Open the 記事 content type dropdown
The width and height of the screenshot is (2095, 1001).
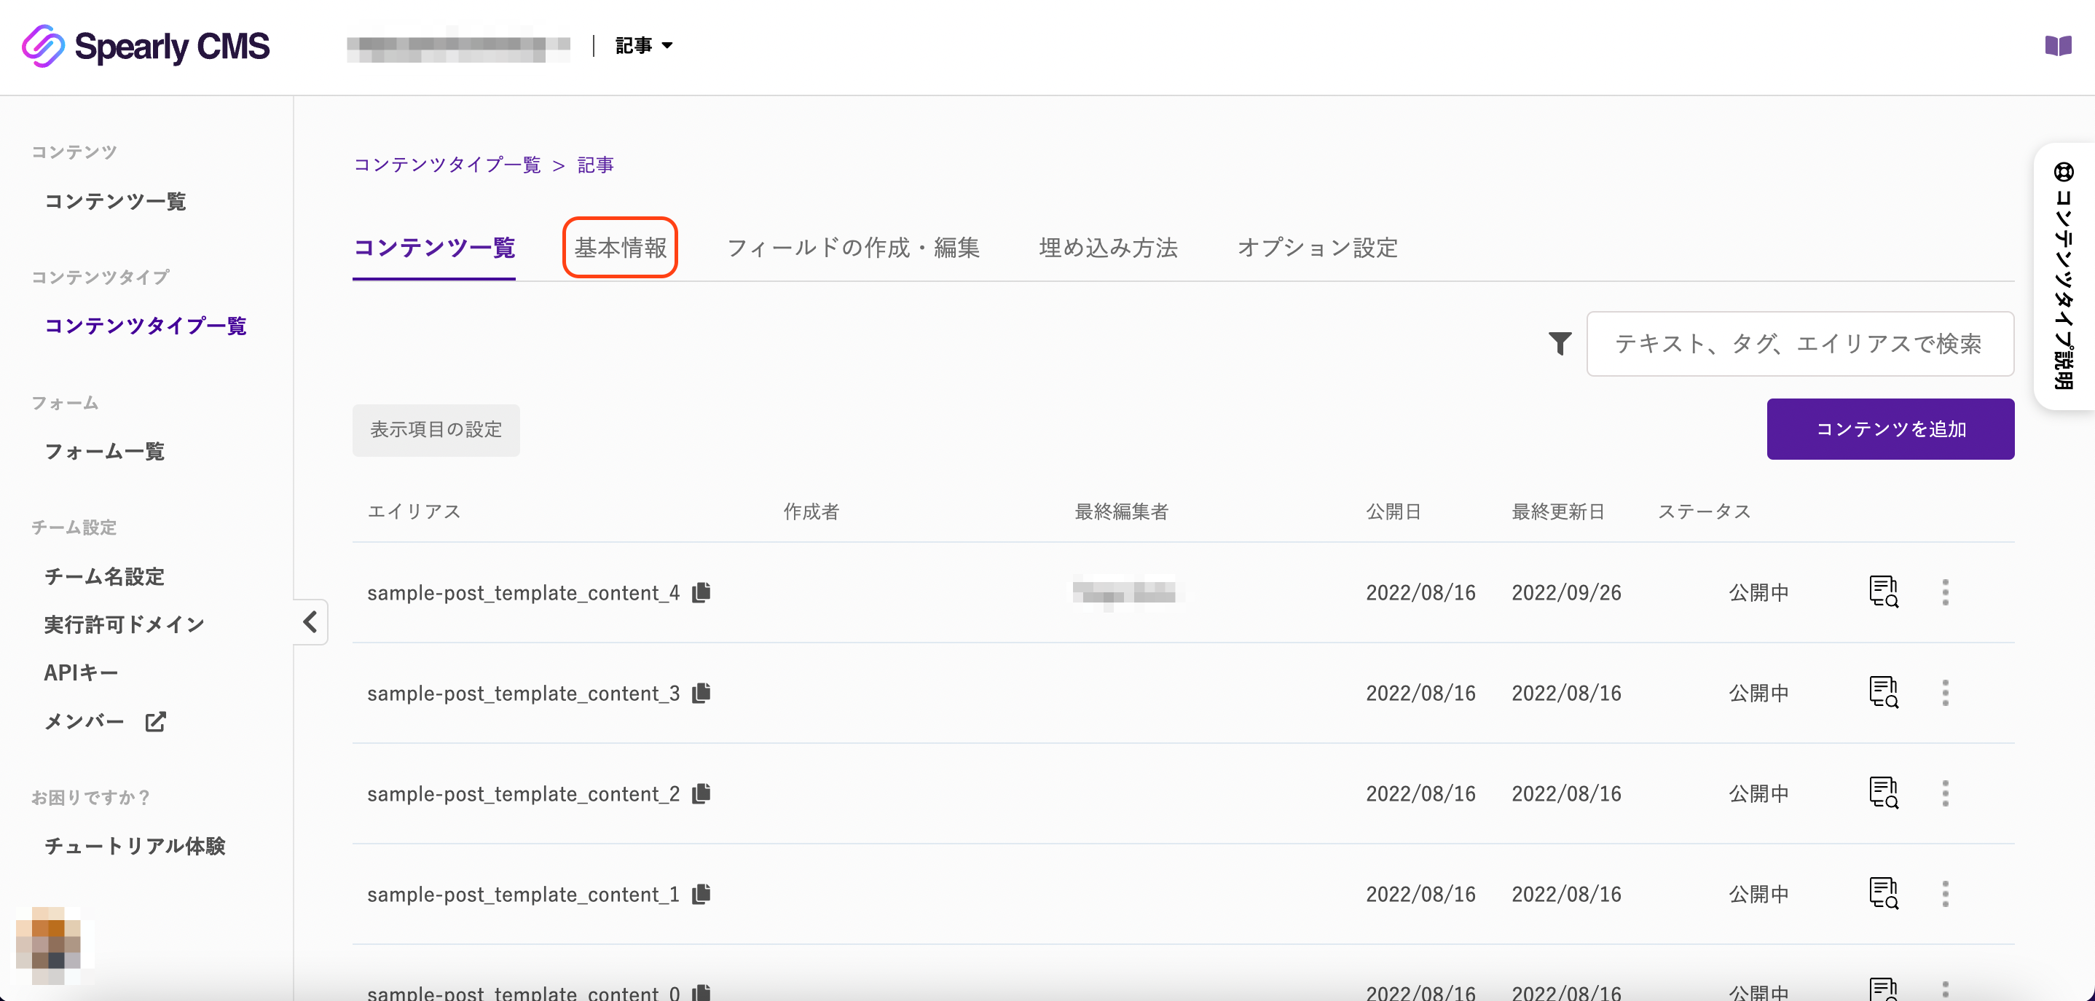click(x=643, y=46)
